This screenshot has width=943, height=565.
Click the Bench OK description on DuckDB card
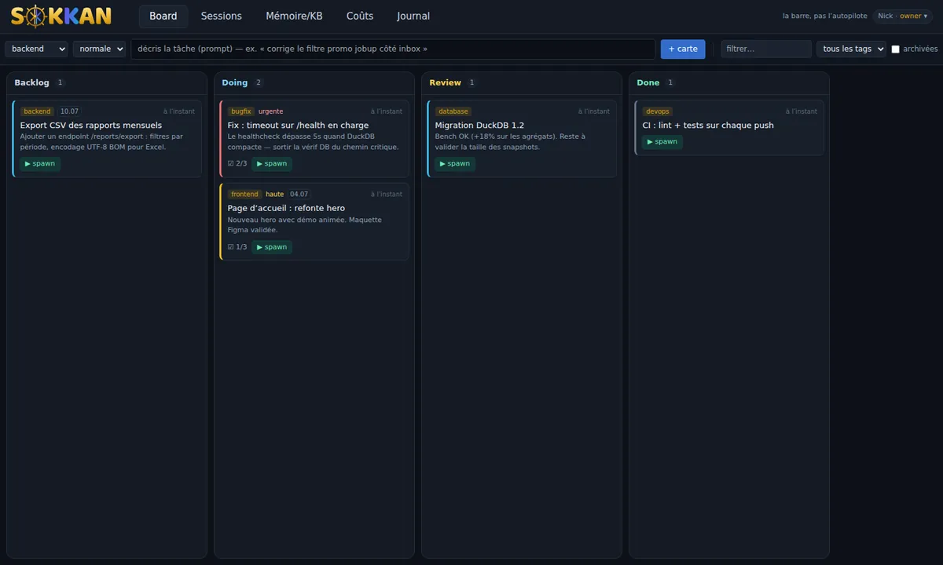pos(511,141)
